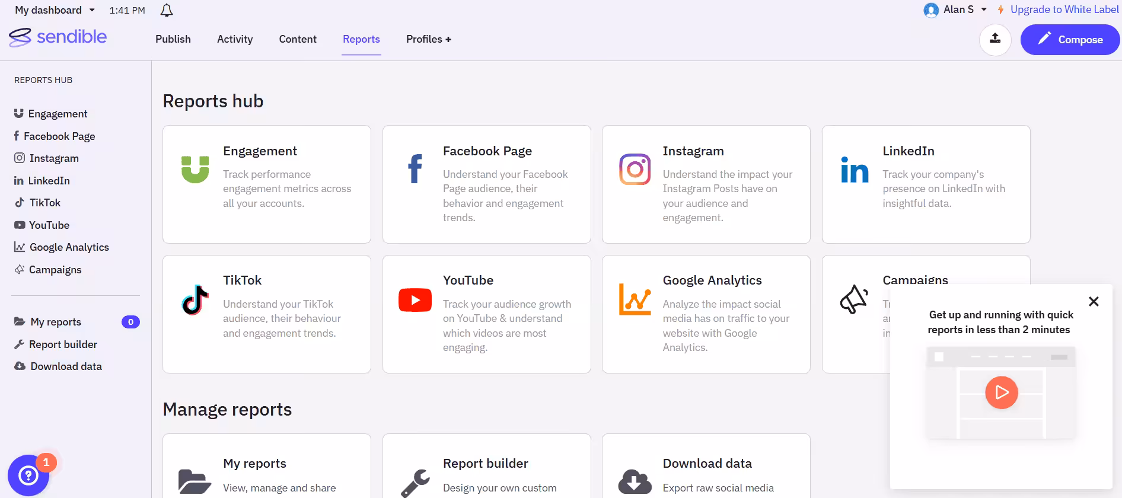Close the quick reports video popup
This screenshot has height=498, width=1122.
(1094, 301)
